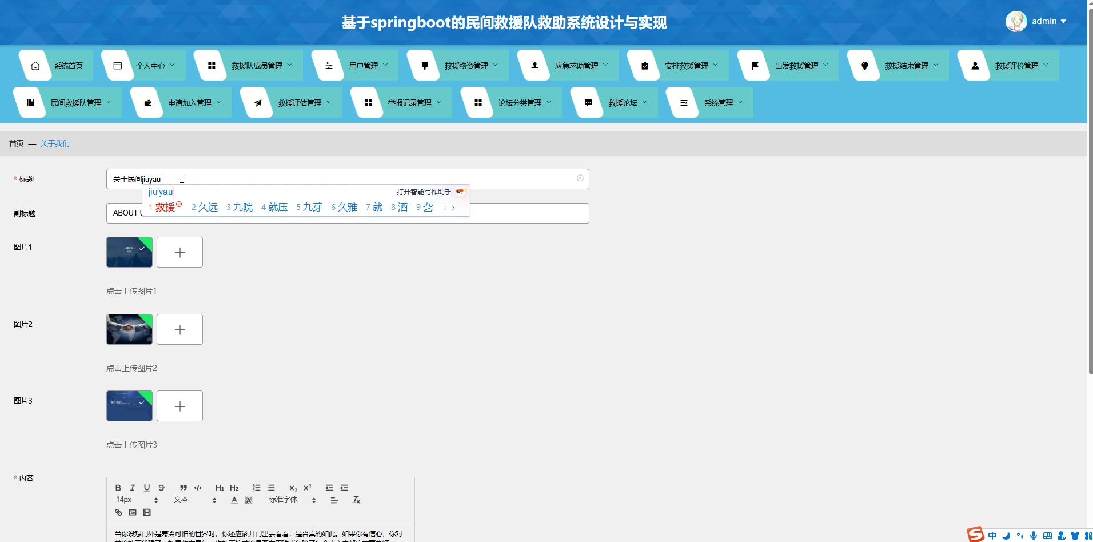Select IME candidate 救援
This screenshot has height=542, width=1093.
click(165, 207)
